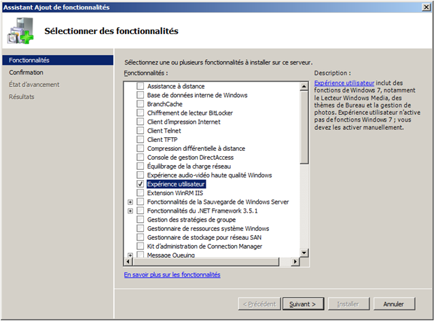436x322 pixels.
Task: Cancel the wizard with Annuler
Action: click(x=394, y=304)
